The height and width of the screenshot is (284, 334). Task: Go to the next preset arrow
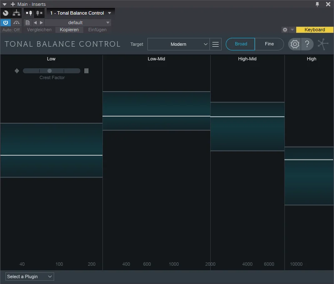pyautogui.click(x=41, y=22)
